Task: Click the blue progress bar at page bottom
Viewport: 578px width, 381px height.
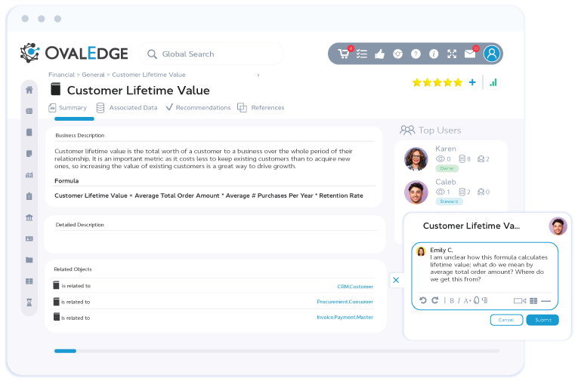Action: pyautogui.click(x=65, y=351)
